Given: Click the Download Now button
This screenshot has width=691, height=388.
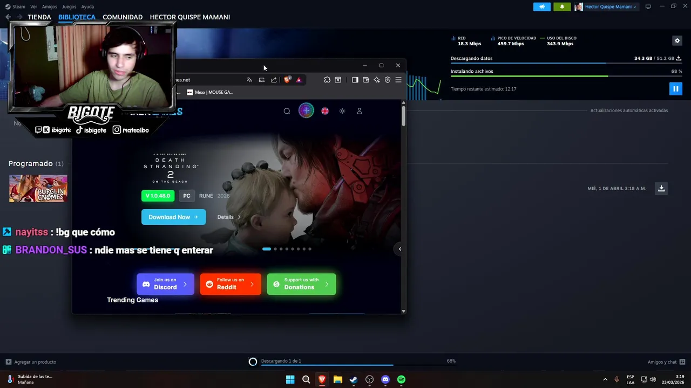Looking at the screenshot, I should pyautogui.click(x=173, y=217).
